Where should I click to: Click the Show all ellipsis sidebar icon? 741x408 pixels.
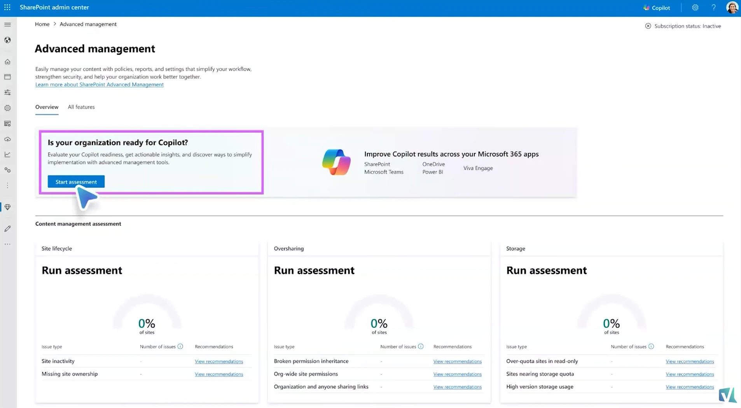point(7,244)
